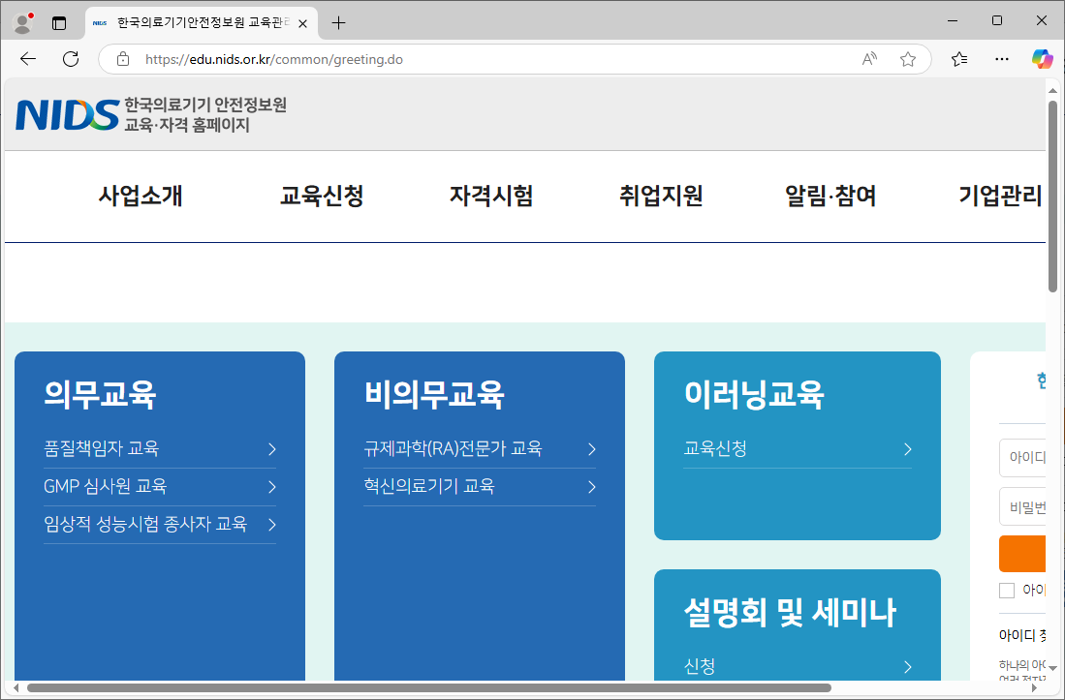
Task: Open the Copilot icon in the browser toolbar
Action: 1042,58
